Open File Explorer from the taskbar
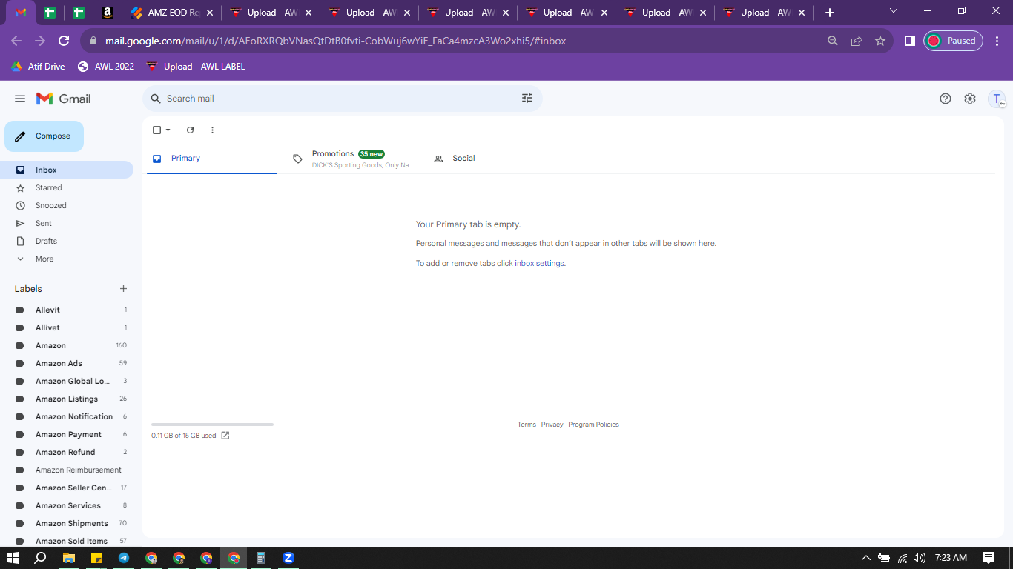 [69, 558]
